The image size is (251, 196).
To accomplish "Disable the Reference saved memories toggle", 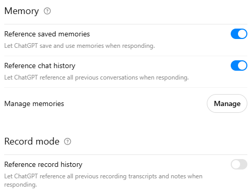I will (x=239, y=34).
